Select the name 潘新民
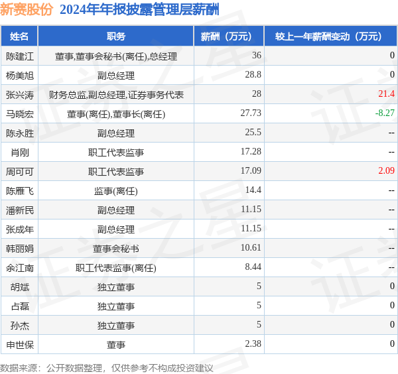 [20, 210]
